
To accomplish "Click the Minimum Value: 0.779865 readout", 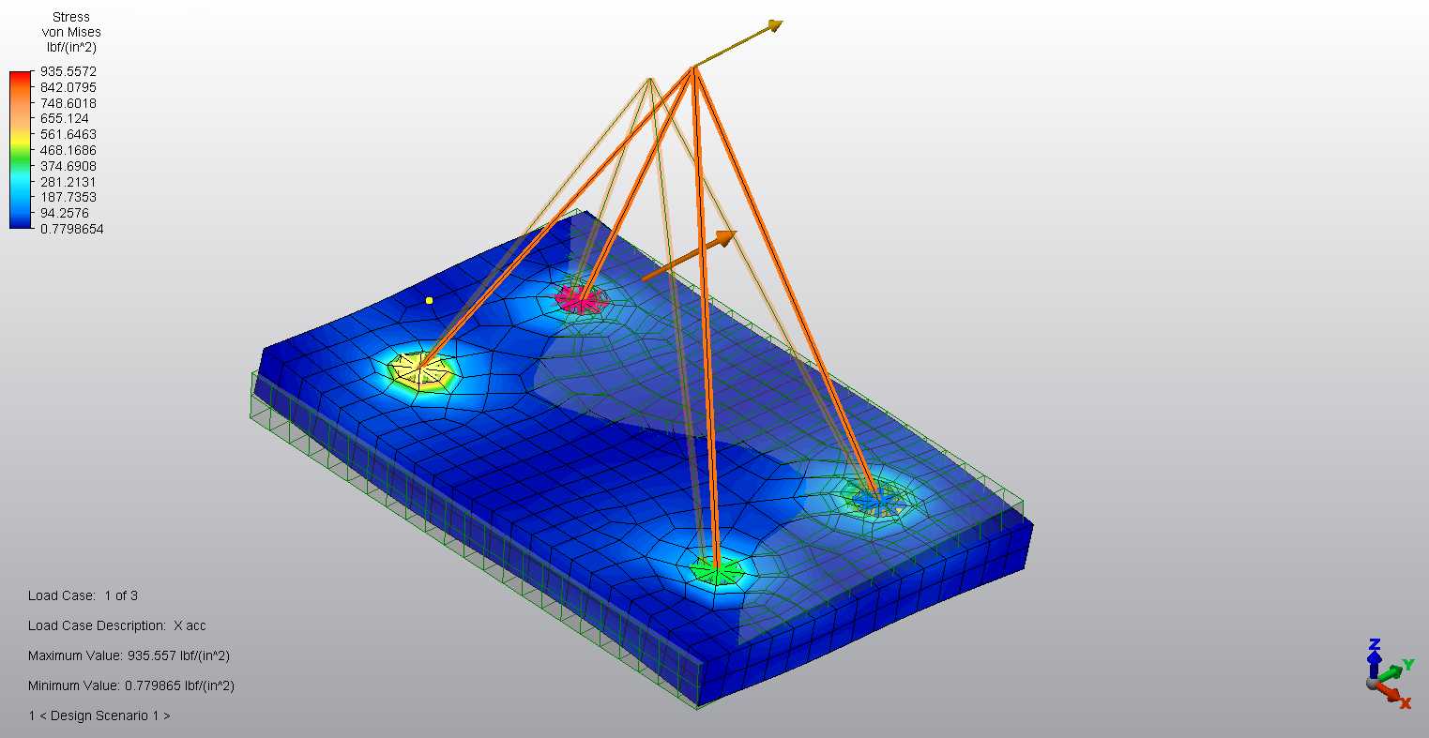I will (130, 685).
